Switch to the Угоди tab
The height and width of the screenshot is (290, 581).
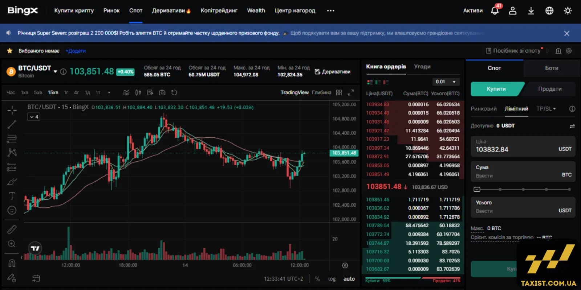(x=422, y=67)
